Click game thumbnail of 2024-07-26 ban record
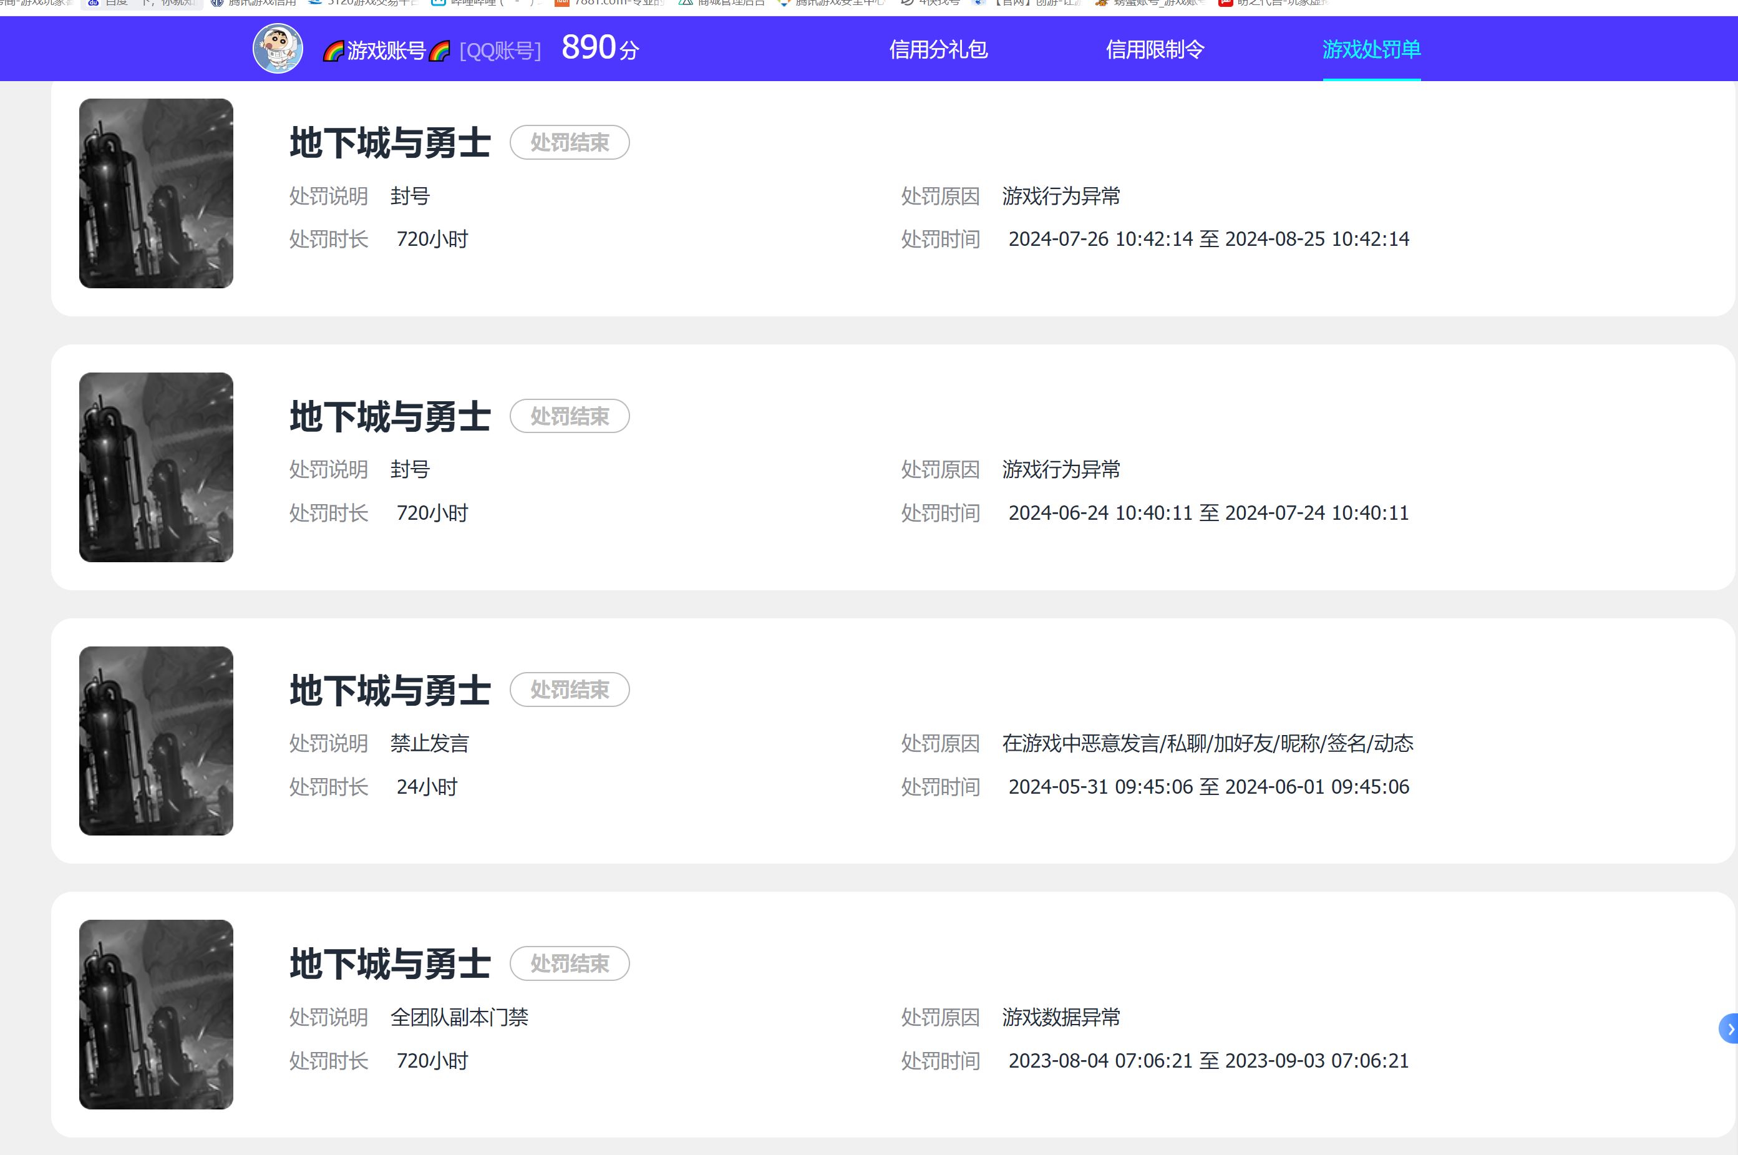The width and height of the screenshot is (1738, 1155). tap(156, 193)
